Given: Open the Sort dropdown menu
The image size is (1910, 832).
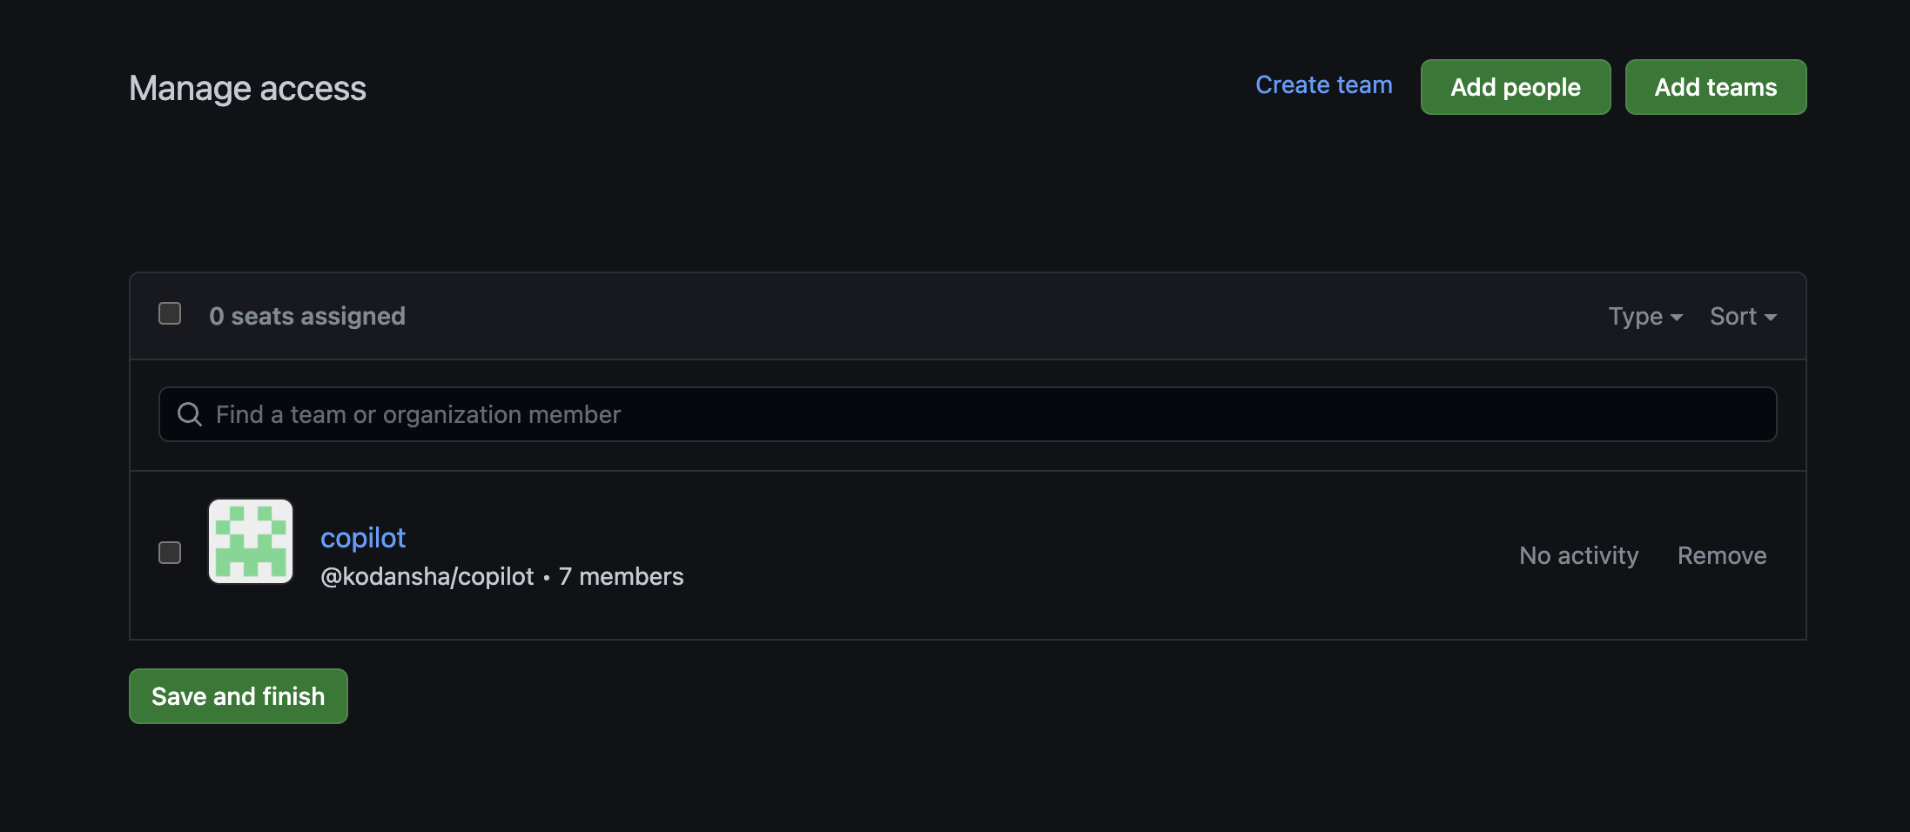Looking at the screenshot, I should click(1742, 316).
